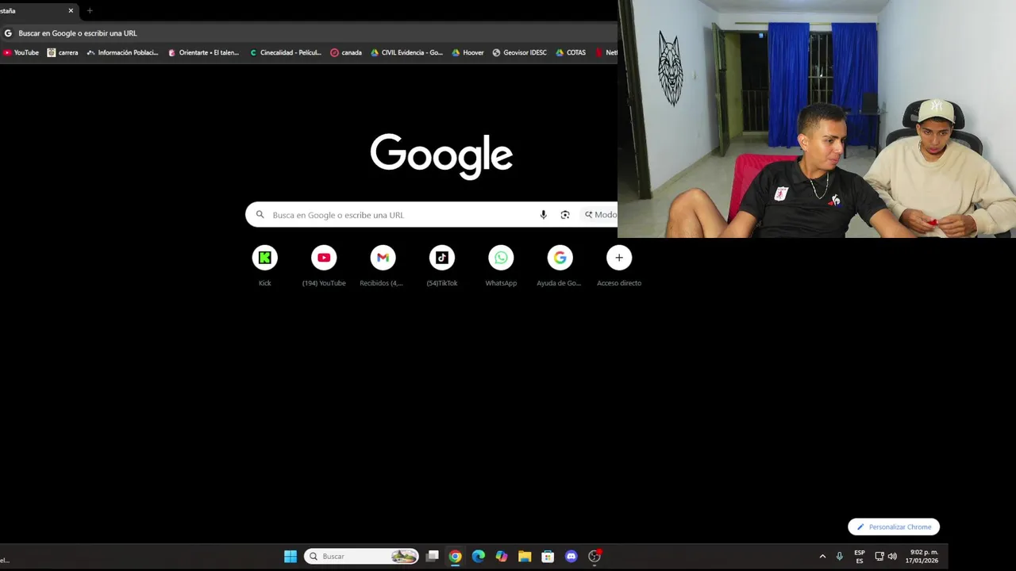Screen dimensions: 1016x571
Task: Open the Kick shortcut tile
Action: (x=264, y=266)
